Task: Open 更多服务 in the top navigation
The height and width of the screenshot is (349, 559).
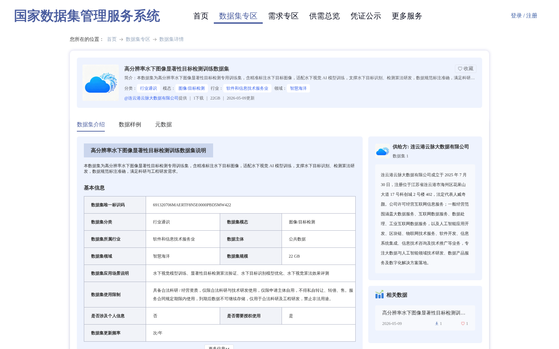Action: click(x=407, y=16)
